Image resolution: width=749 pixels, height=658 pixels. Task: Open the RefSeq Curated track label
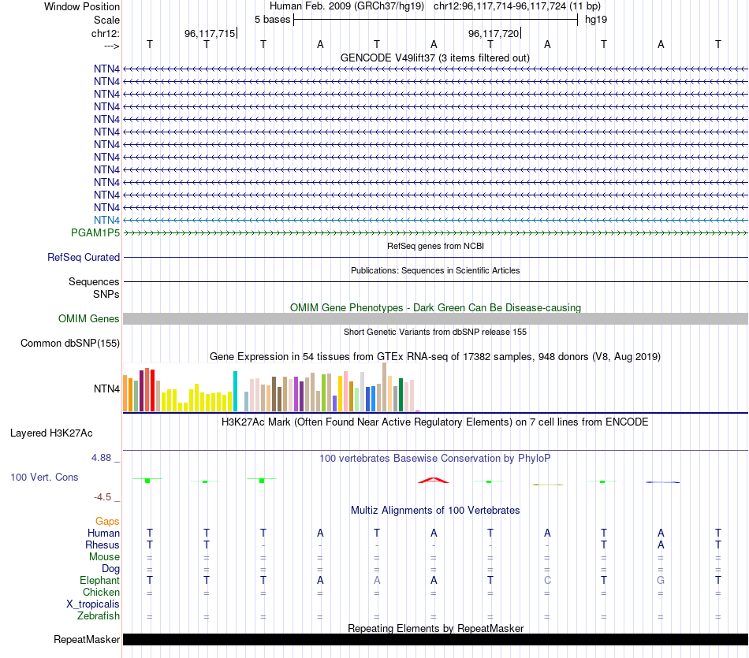click(84, 258)
